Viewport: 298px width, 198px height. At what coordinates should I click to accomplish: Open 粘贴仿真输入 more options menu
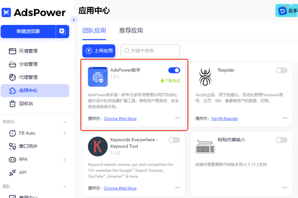285,188
